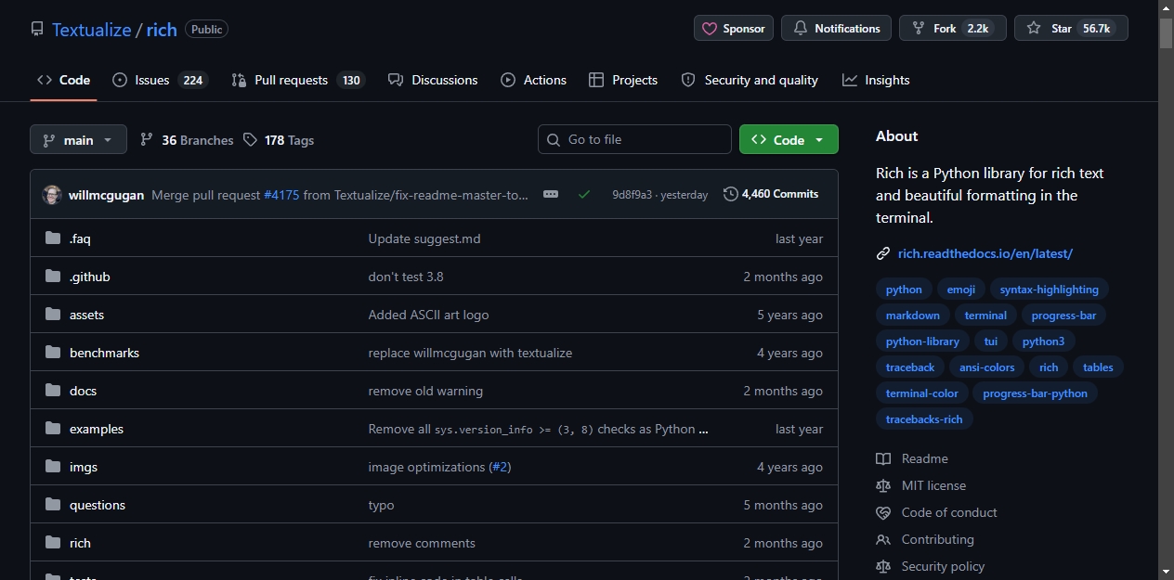The width and height of the screenshot is (1174, 580).
Task: Expand the green Code dropdown button
Action: coord(789,139)
